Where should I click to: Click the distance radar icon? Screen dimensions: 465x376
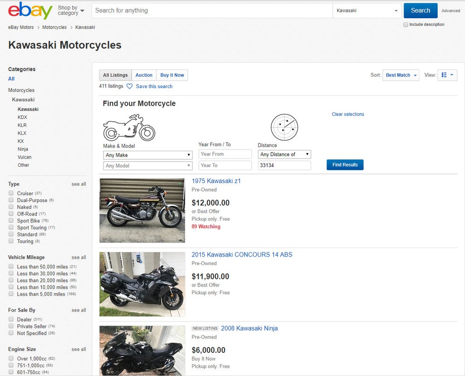pos(284,127)
